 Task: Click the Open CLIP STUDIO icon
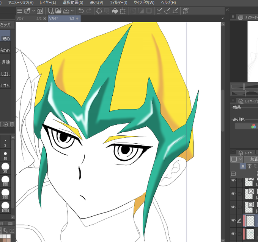point(27,11)
